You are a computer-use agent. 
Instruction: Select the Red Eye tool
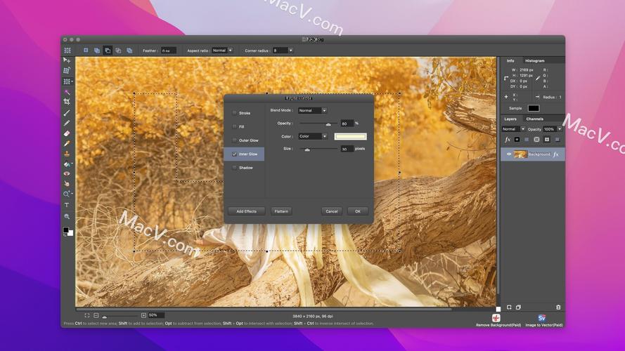tap(67, 174)
